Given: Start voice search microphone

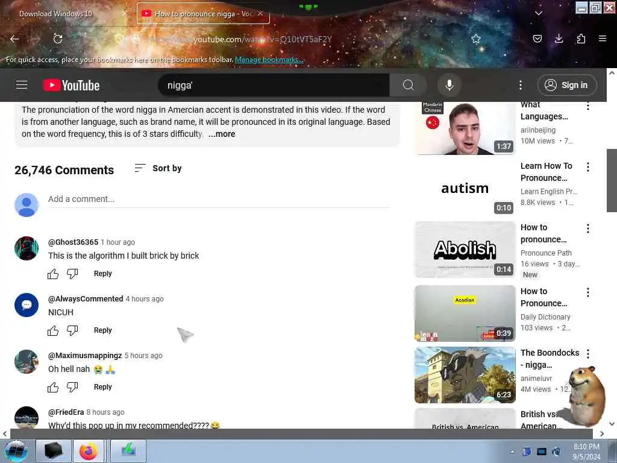Looking at the screenshot, I should (449, 85).
